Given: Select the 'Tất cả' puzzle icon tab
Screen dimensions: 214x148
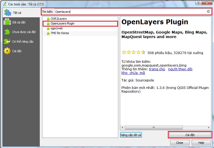Looking at the screenshot, I should click(8, 13).
